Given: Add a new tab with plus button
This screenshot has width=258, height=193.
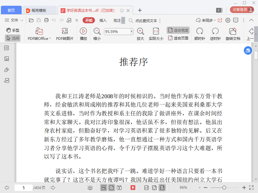Looking at the screenshot, I should tap(140, 10).
